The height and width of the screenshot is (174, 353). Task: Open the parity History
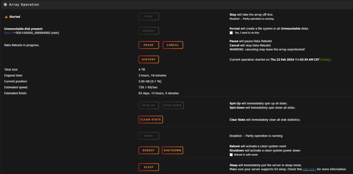(149, 60)
